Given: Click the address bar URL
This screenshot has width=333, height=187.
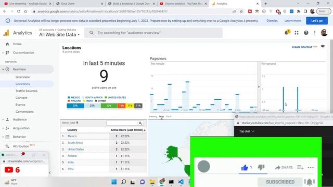Looking at the screenshot, I should (x=103, y=11).
